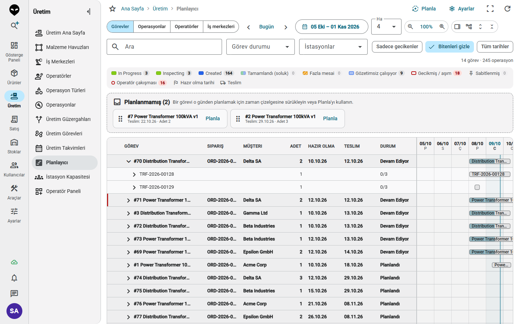The height and width of the screenshot is (324, 519).
Task: Click the Ayarlar button in top bar
Action: 462,9
